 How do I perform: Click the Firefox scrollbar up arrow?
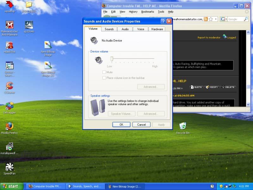pyautogui.click(x=248, y=32)
